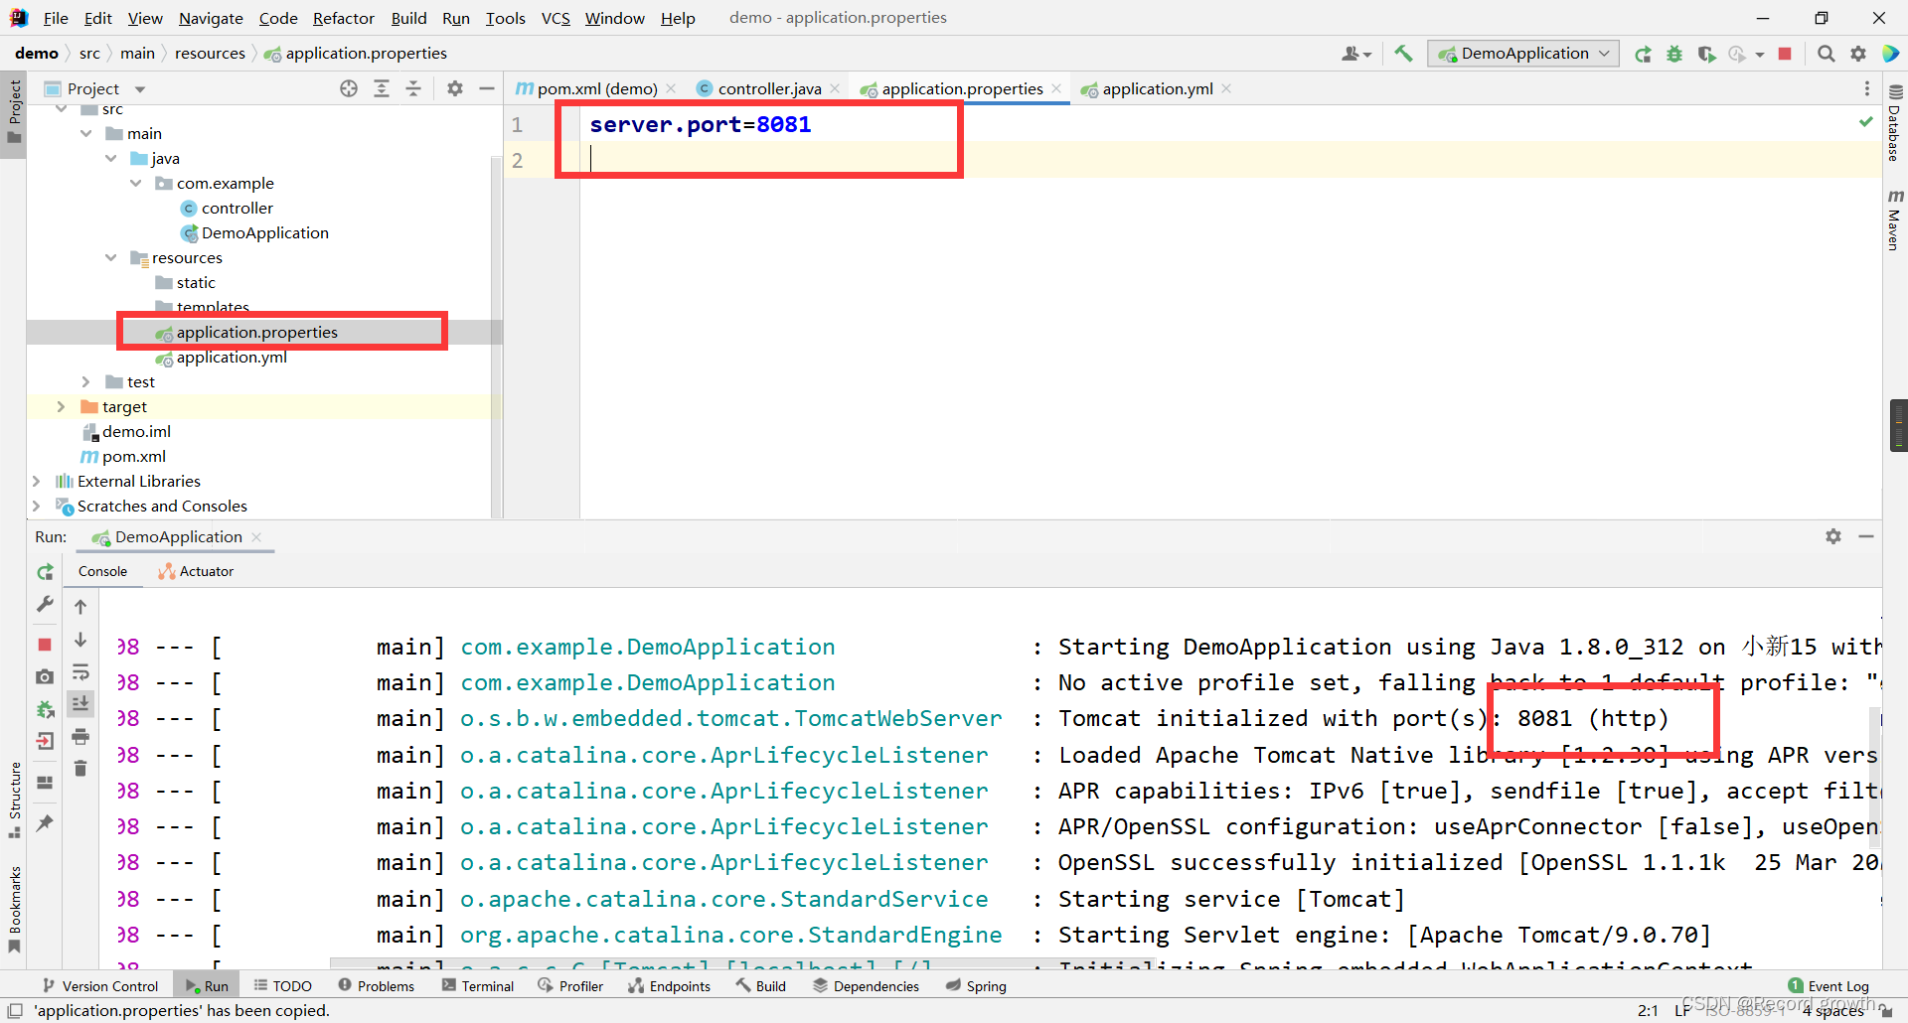1908x1023 pixels.
Task: Open DemoApplication run configuration dropdown
Action: [1523, 54]
